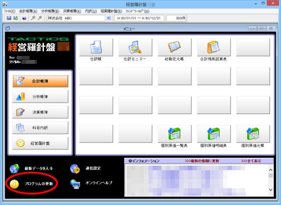Open the 仕訳帳 journal icon
This screenshot has height=205, width=281.
pyautogui.click(x=96, y=47)
